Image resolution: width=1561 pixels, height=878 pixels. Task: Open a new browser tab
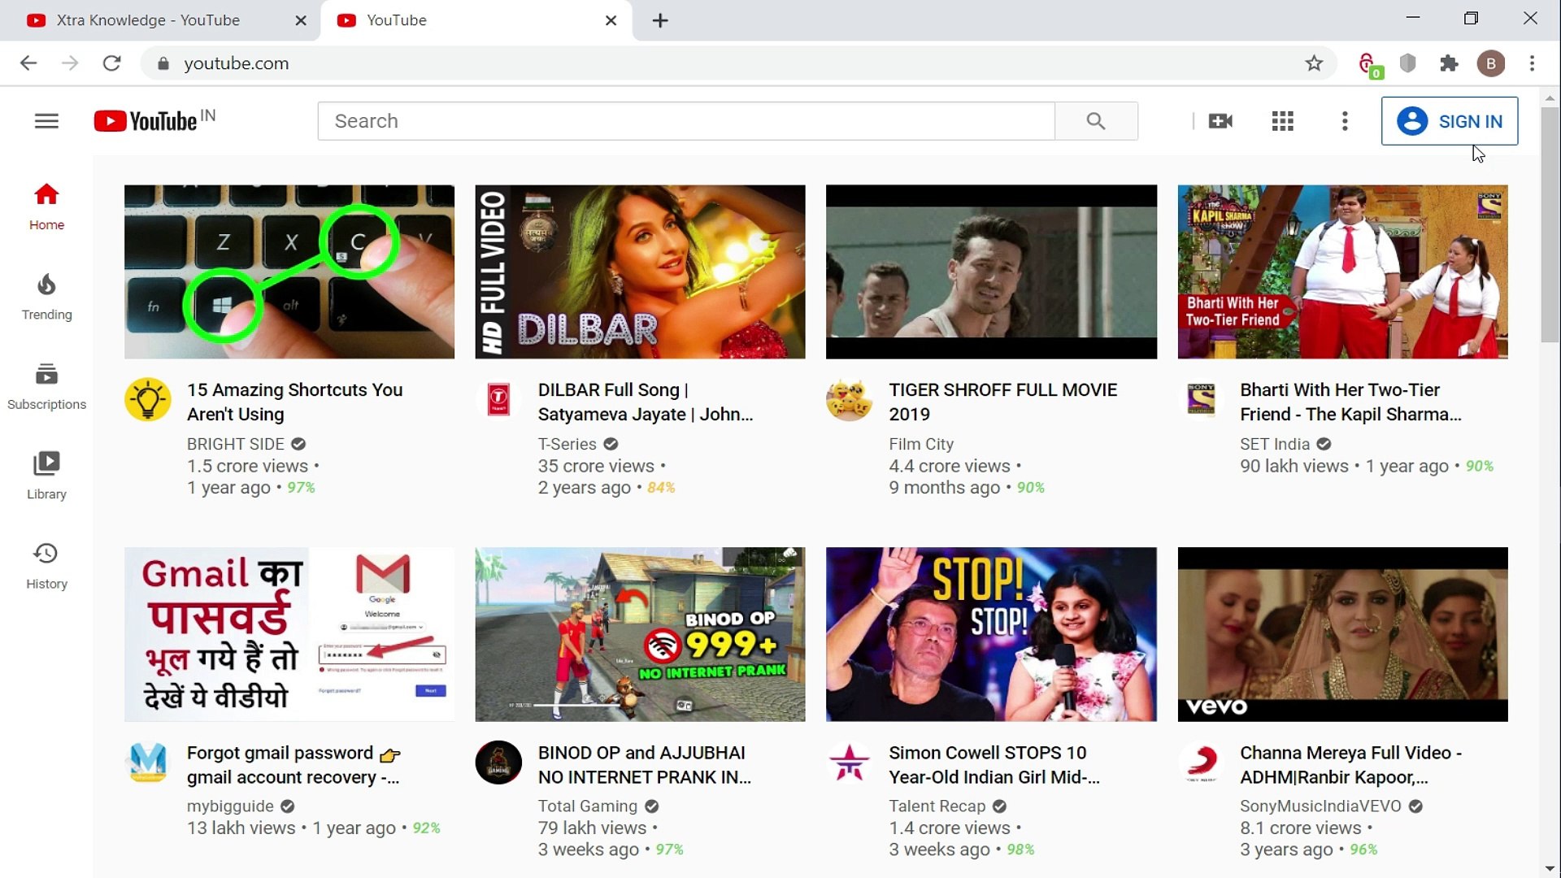(659, 20)
